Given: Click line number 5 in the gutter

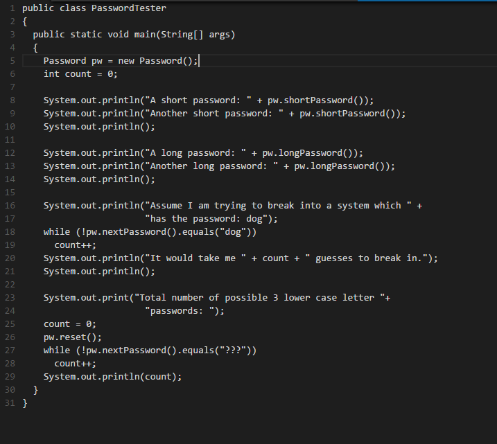Looking at the screenshot, I should [x=12, y=61].
